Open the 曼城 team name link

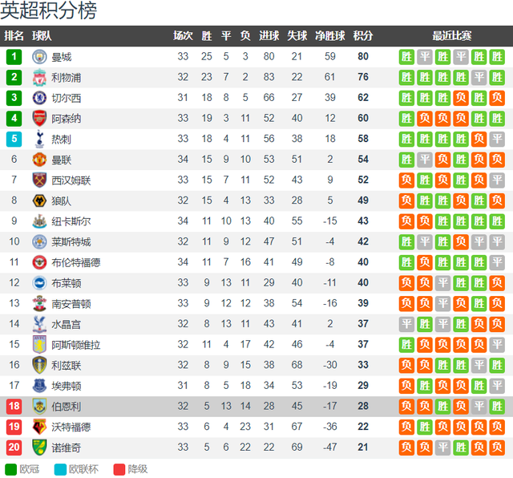(x=62, y=57)
